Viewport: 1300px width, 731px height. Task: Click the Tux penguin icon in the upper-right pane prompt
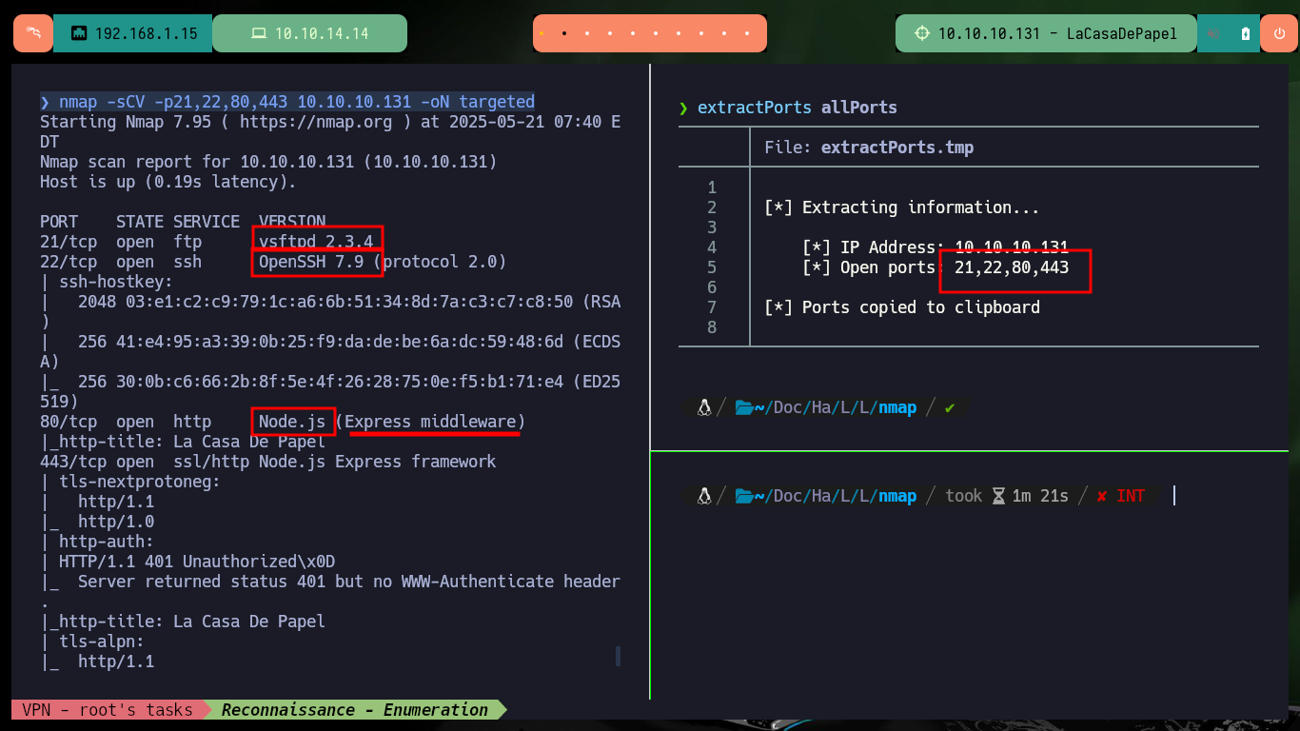(x=704, y=408)
